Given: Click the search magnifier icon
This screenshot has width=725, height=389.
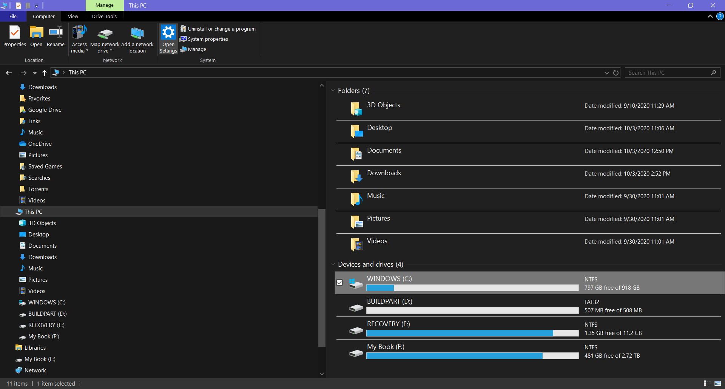Looking at the screenshot, I should (x=713, y=73).
